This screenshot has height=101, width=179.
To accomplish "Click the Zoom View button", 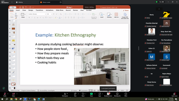I will click(x=161, y=2).
